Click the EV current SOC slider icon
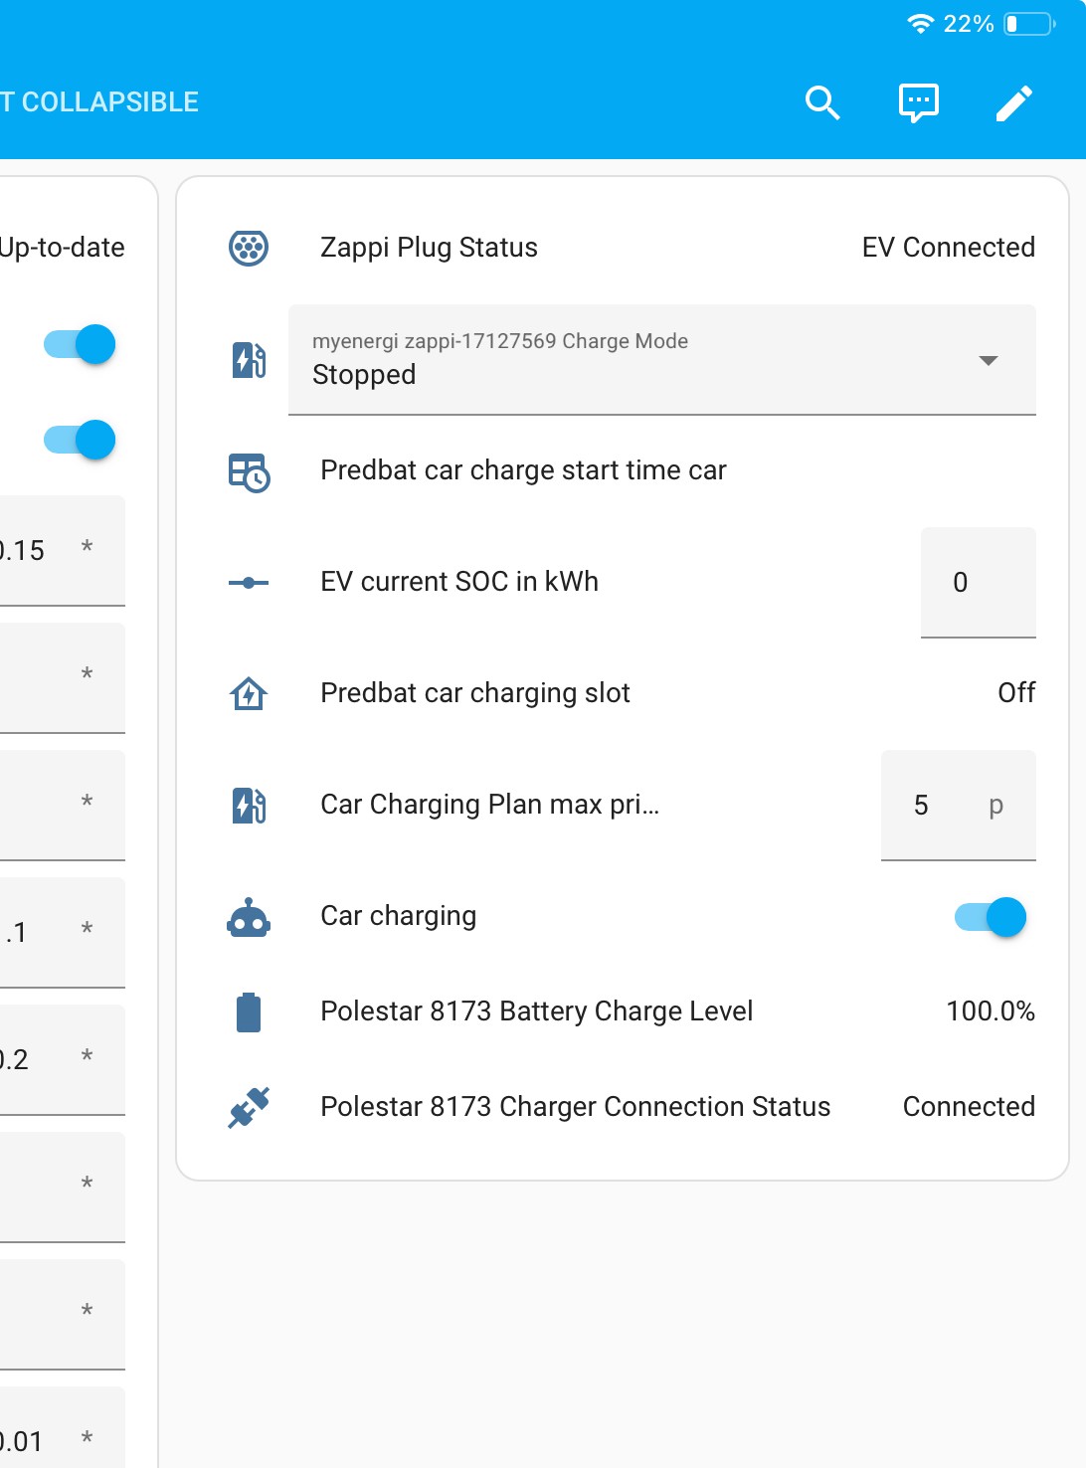Image resolution: width=1086 pixels, height=1468 pixels. click(249, 583)
